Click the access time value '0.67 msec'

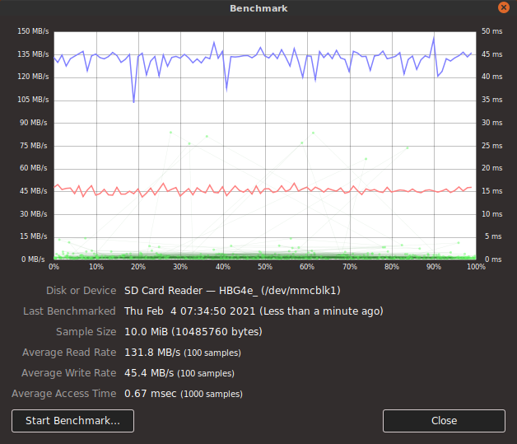point(151,394)
